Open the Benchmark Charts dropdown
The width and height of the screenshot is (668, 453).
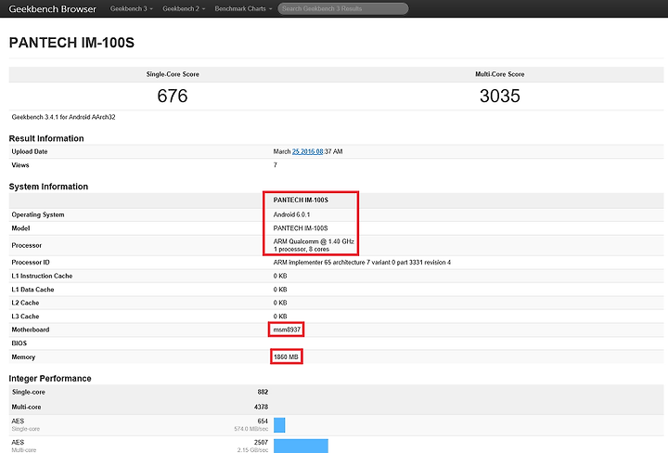pos(243,8)
